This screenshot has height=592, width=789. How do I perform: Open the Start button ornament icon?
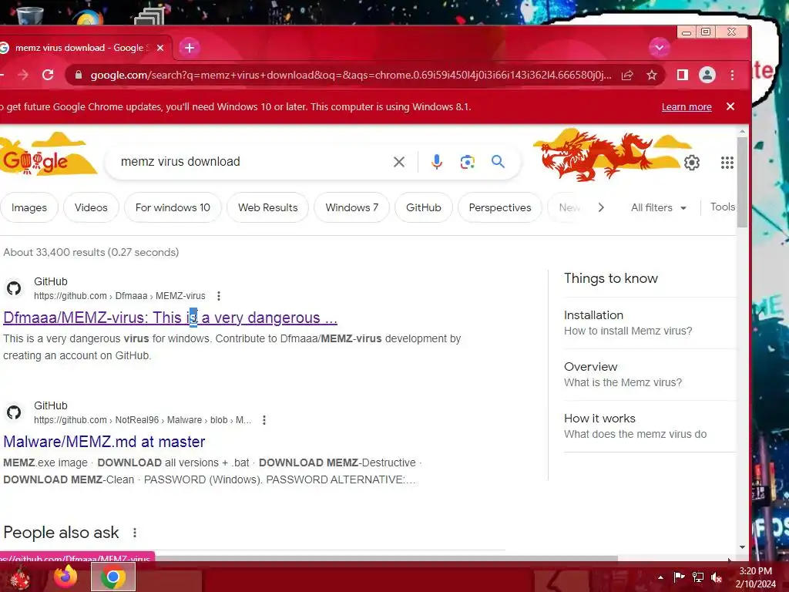click(x=20, y=578)
